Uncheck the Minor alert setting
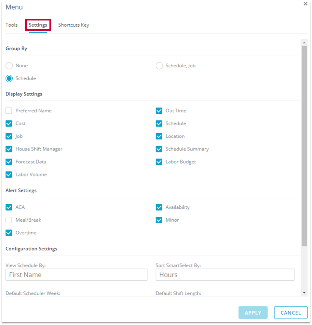Screen dimensions: 312x325 point(159,220)
